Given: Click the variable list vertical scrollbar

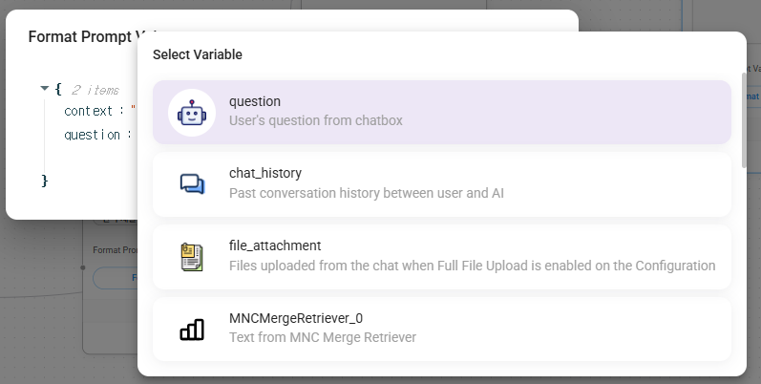Looking at the screenshot, I should pos(745,119).
